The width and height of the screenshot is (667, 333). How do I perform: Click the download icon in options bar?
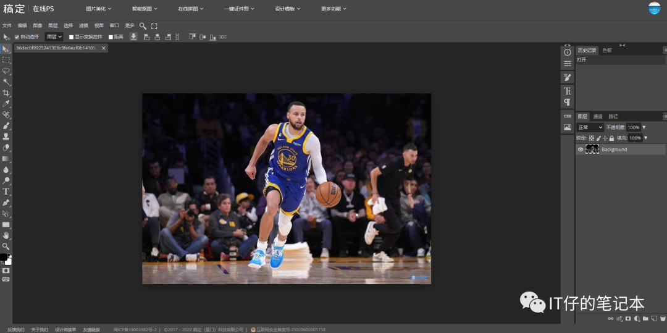(133, 37)
